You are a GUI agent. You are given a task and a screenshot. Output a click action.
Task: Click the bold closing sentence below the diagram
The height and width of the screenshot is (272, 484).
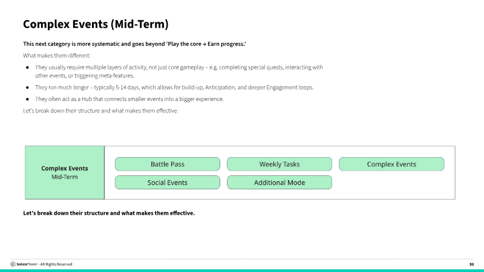coord(109,213)
